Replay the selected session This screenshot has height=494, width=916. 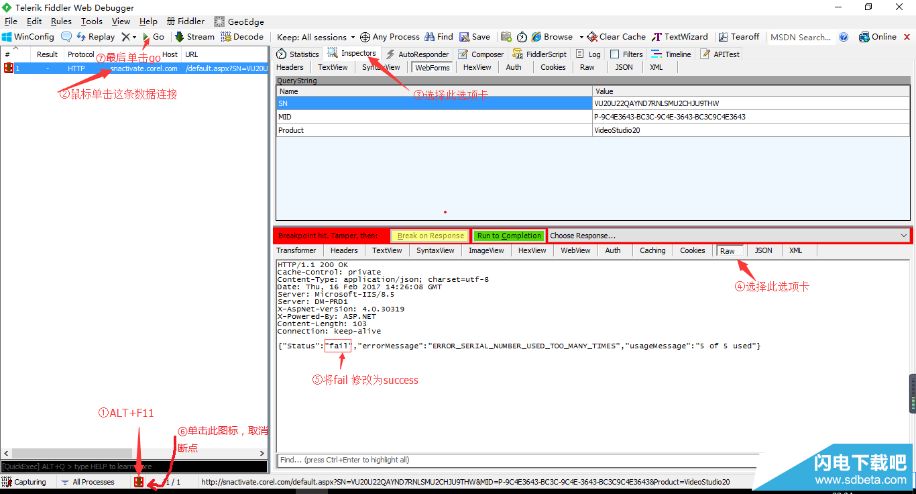click(95, 37)
